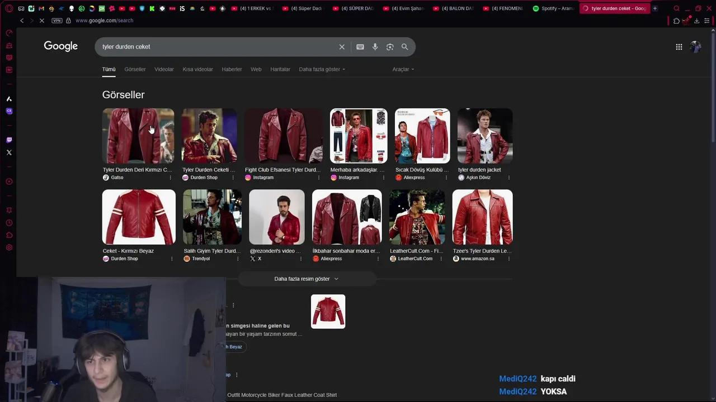Screen dimensions: 716x402
Task: Clear the Google search box text
Action: click(342, 47)
